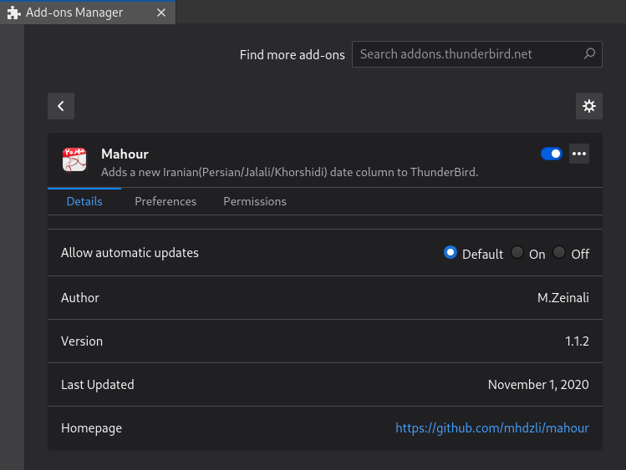Go back using the left arrow button
This screenshot has height=470, width=626.
pos(61,106)
